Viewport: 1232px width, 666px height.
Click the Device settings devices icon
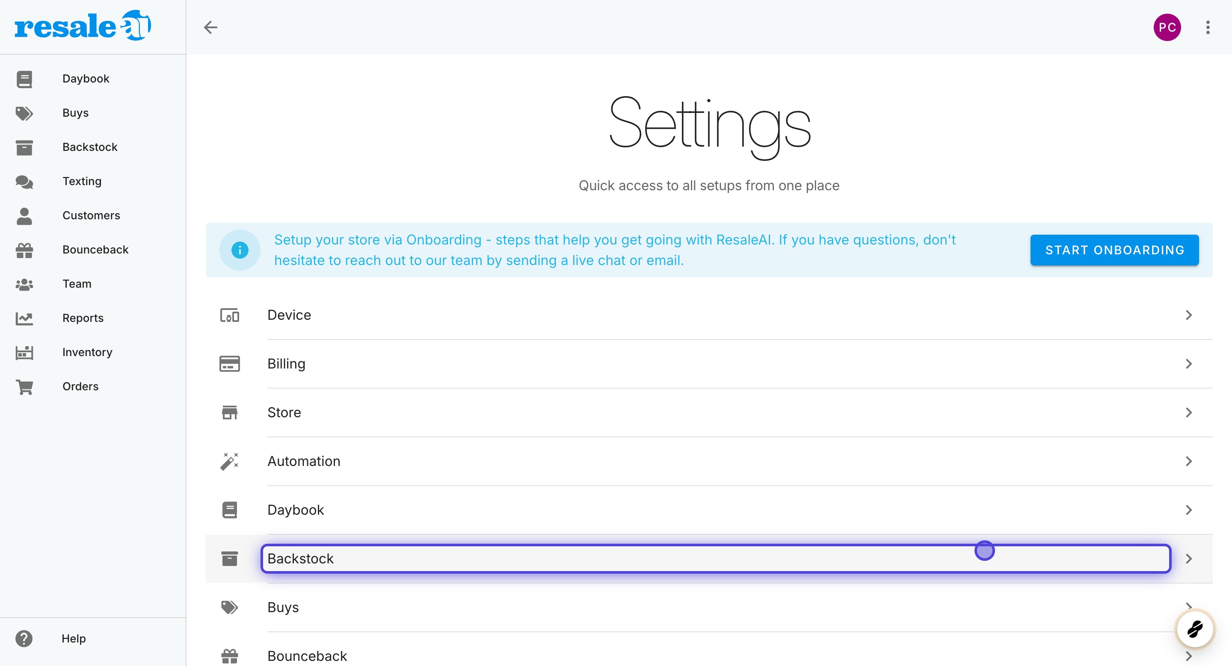point(230,315)
